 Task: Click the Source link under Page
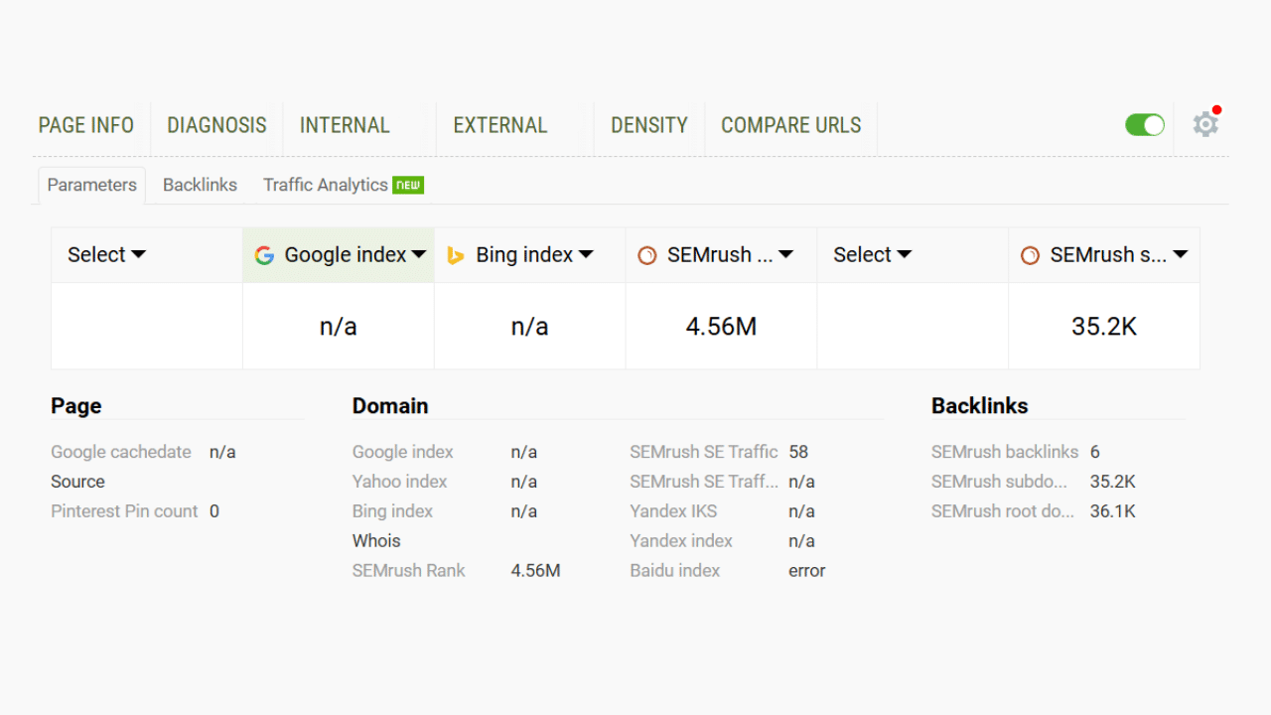tap(77, 482)
